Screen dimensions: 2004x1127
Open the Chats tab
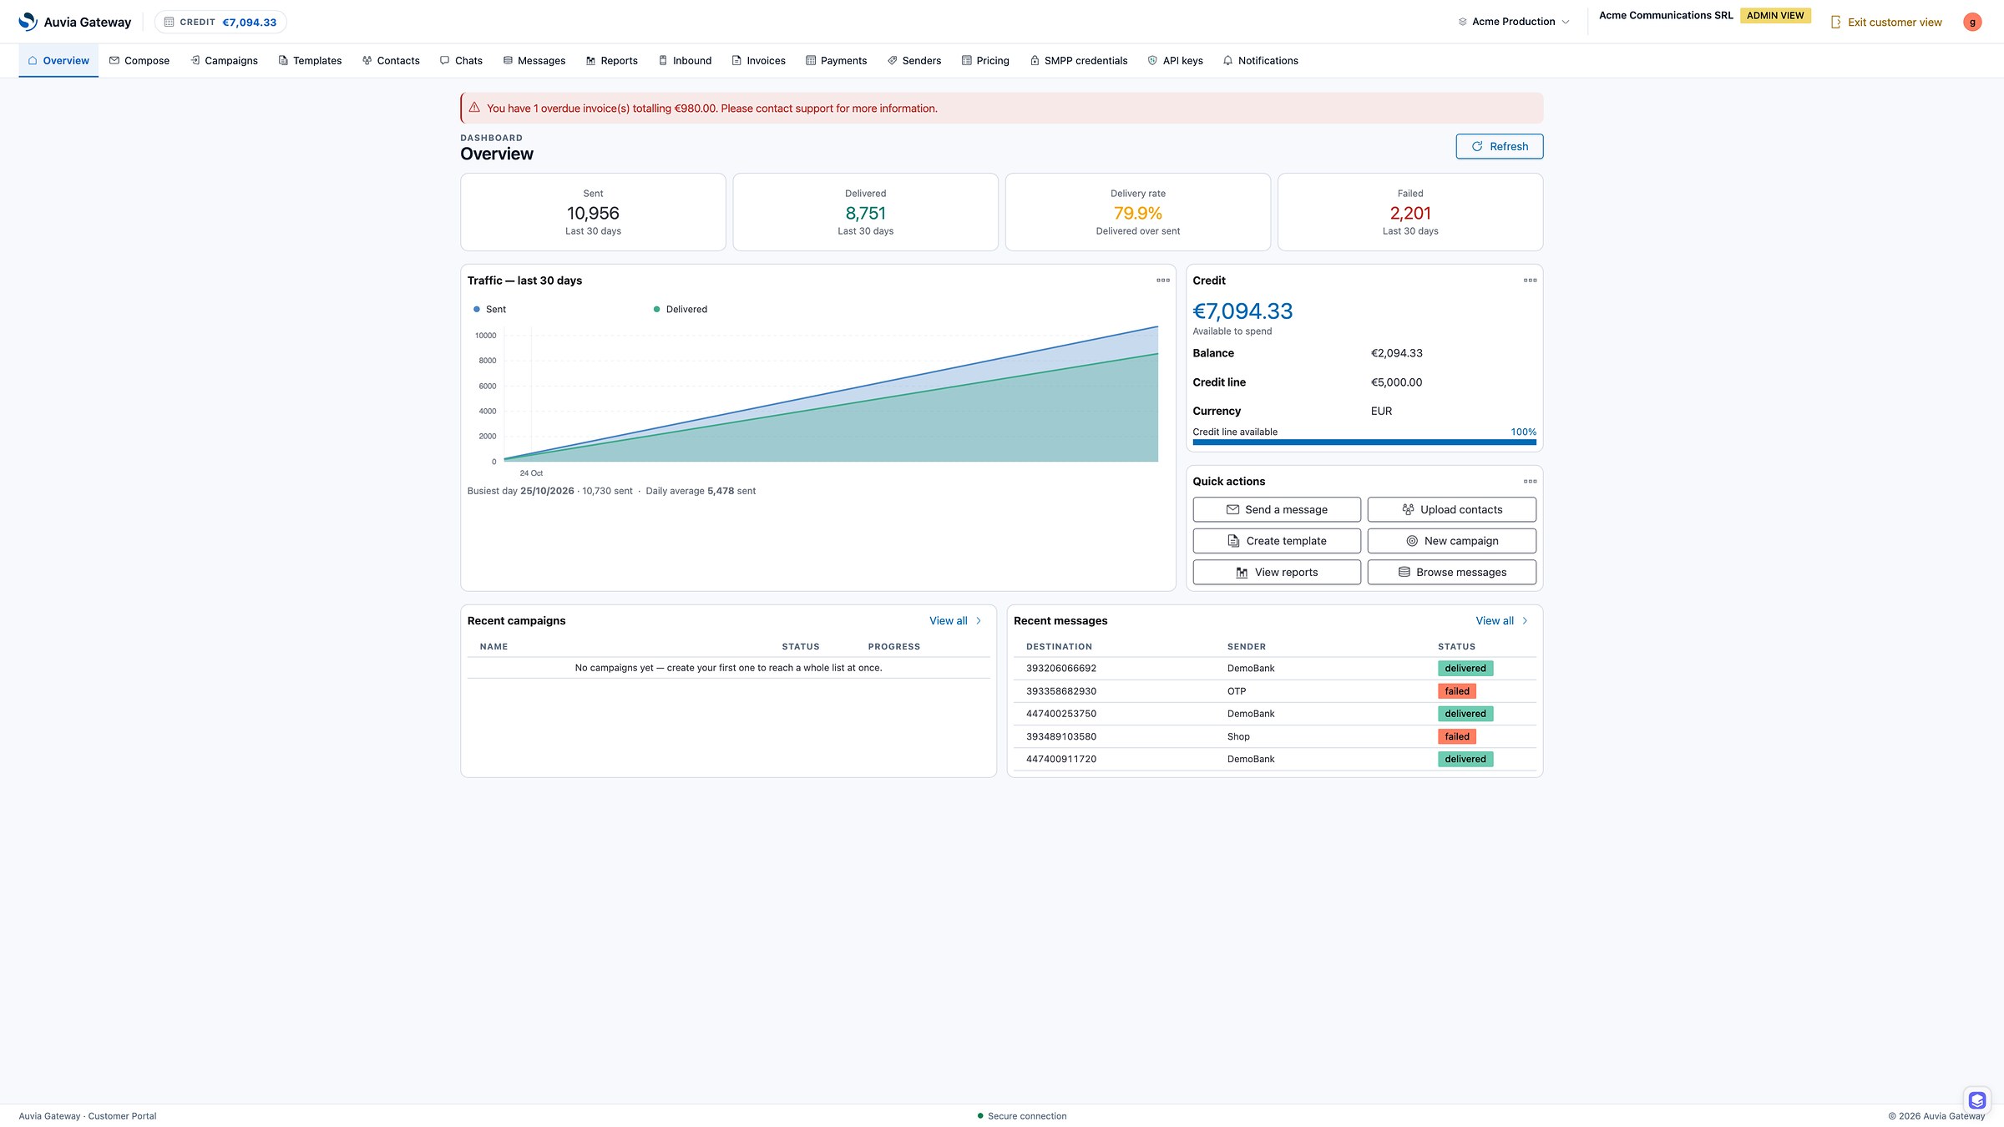(461, 60)
